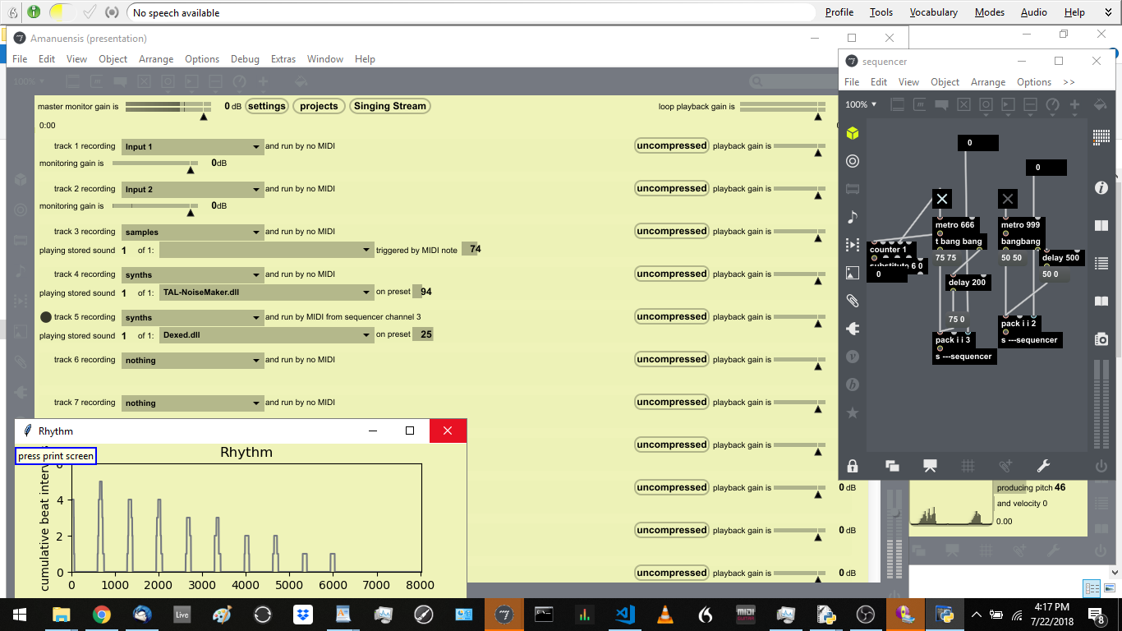The height and width of the screenshot is (631, 1122).
Task: Click track 1 monitoring gain slider handle
Action: 191,170
